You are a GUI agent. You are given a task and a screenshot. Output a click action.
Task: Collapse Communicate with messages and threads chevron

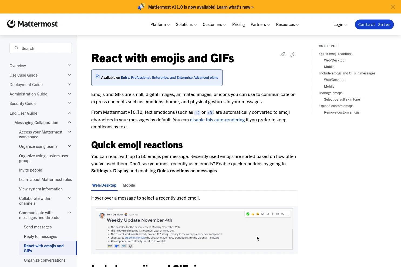point(69,213)
